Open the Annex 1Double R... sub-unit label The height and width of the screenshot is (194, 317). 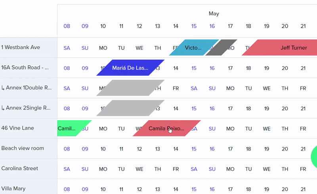pyautogui.click(x=27, y=88)
